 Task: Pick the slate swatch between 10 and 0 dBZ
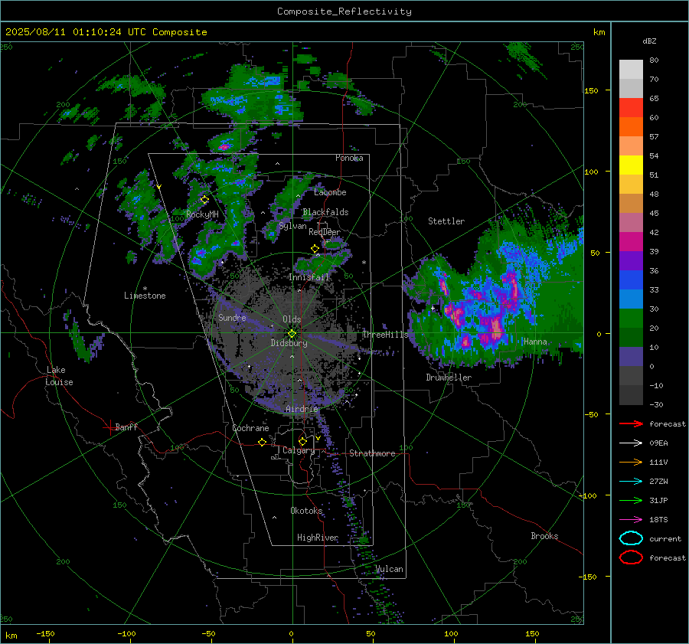click(631, 357)
